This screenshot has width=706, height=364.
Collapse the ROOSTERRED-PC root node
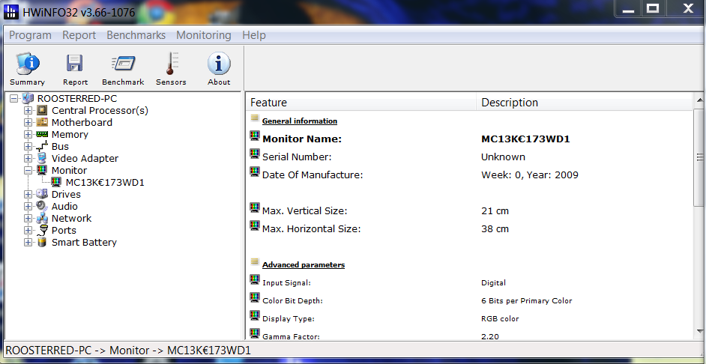[x=14, y=98]
